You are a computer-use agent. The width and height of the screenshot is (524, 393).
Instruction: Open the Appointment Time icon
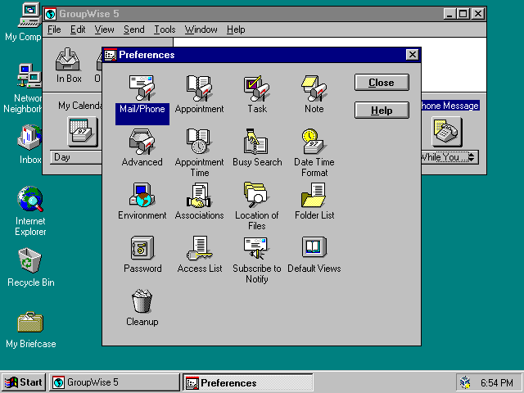pyautogui.click(x=199, y=142)
